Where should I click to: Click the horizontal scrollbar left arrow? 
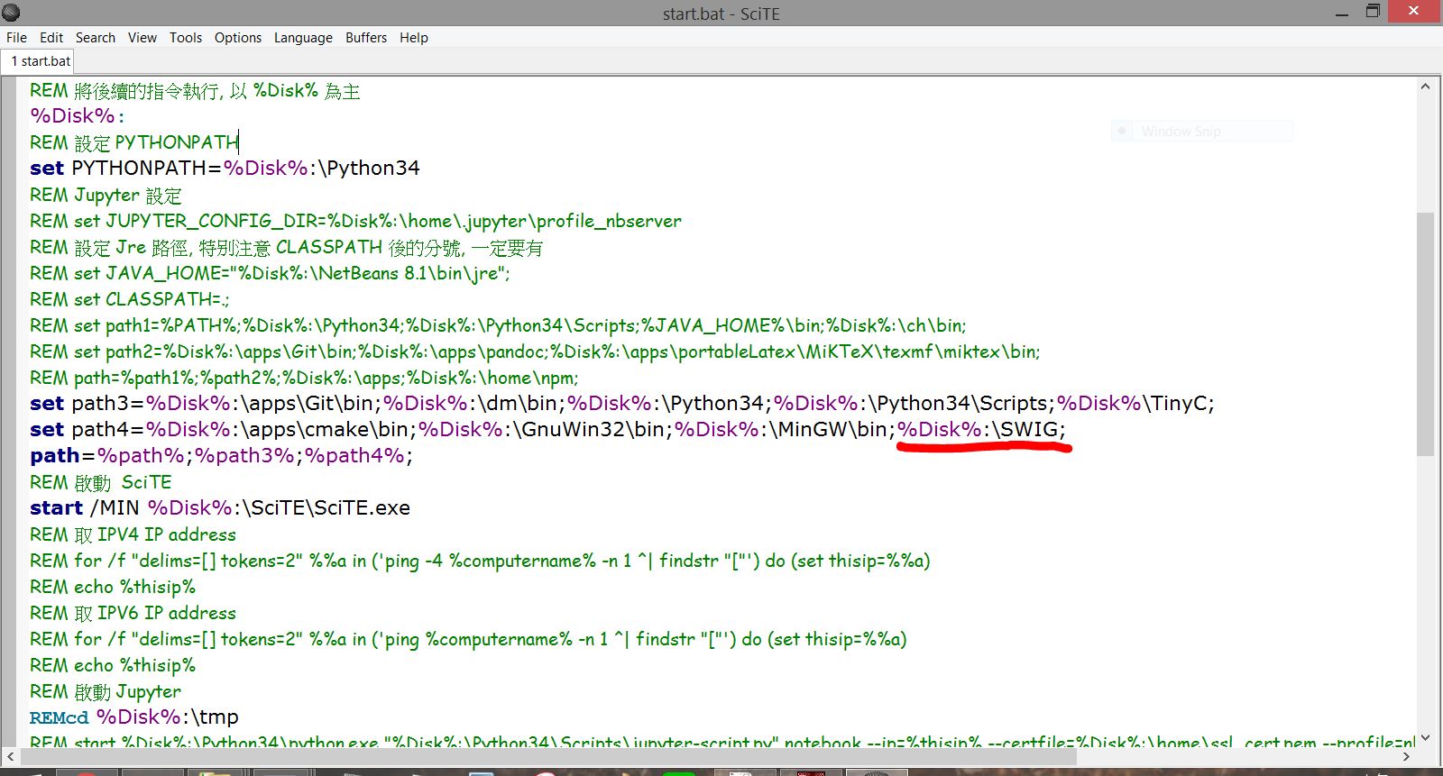click(x=10, y=756)
